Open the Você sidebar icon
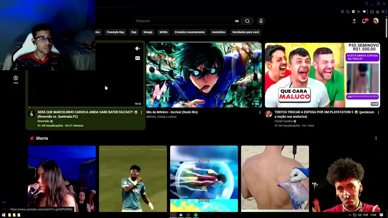 (x=16, y=80)
